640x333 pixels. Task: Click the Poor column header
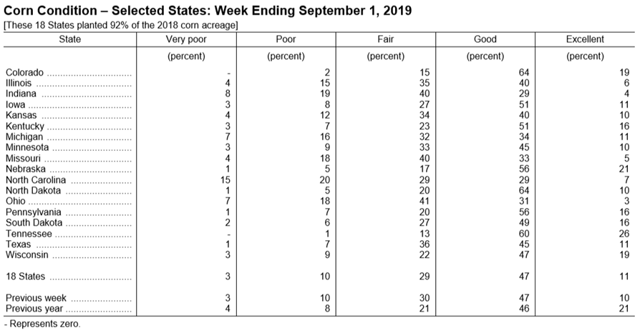point(286,39)
